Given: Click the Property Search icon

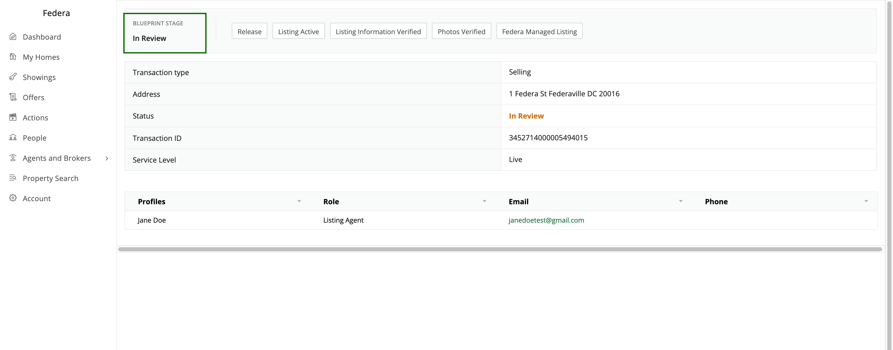Looking at the screenshot, I should click(x=13, y=178).
